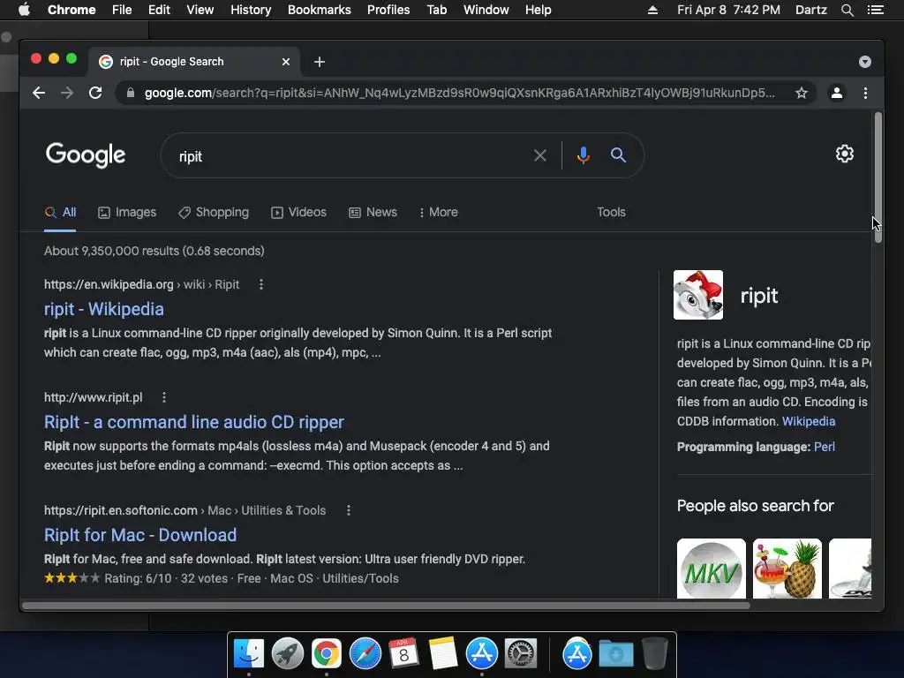Viewport: 904px width, 678px height.
Task: View site info via lock icon
Action: (131, 93)
